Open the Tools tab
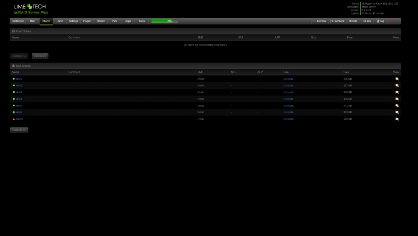The height and width of the screenshot is (236, 418). (142, 21)
